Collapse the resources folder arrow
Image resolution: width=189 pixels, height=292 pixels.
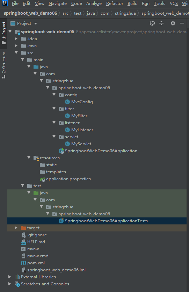click(x=29, y=158)
